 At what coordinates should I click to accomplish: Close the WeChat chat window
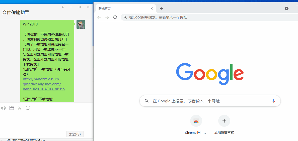coord(88,7)
